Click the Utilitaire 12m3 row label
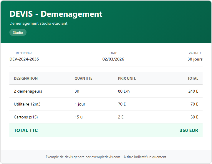 coord(27,104)
